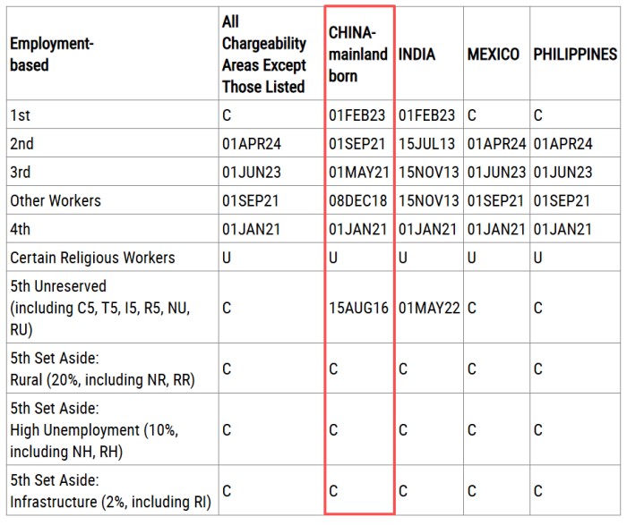Select the All Chargeability Areas header cell
This screenshot has height=525, width=627.
264,54
